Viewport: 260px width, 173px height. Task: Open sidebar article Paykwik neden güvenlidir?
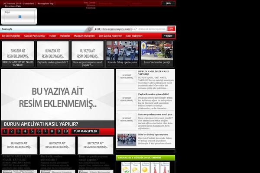click(153, 94)
